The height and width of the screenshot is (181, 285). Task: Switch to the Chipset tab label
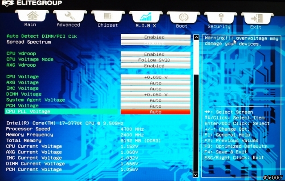coord(108,25)
